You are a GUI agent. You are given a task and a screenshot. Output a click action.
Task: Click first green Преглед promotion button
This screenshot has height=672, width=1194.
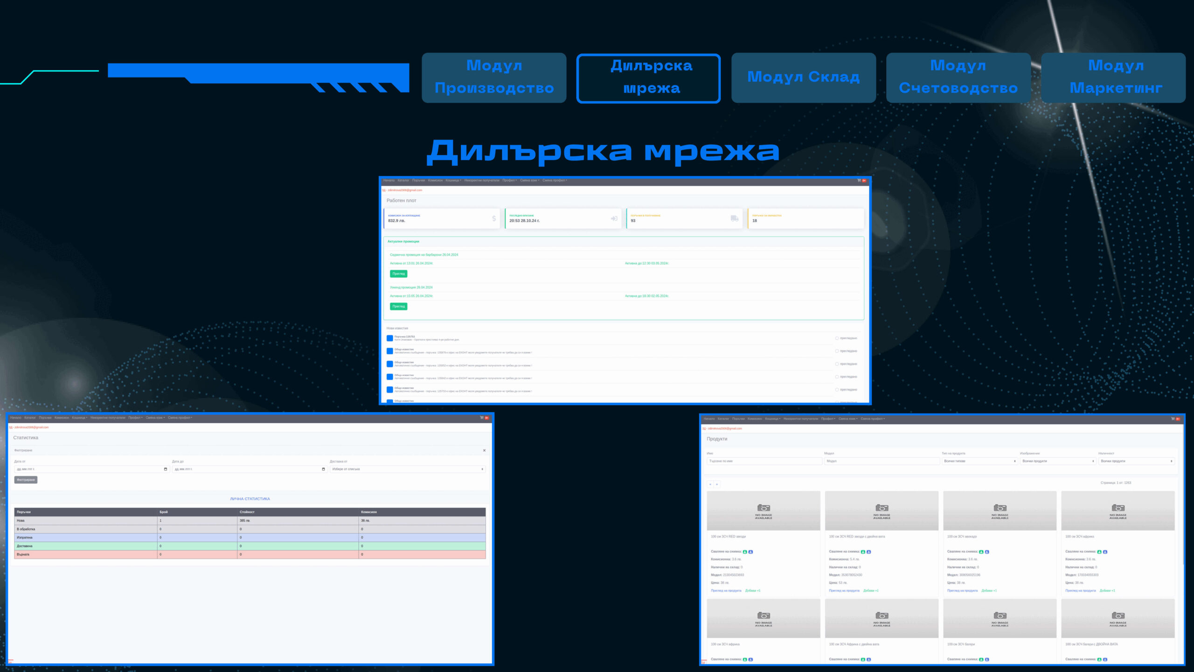pyautogui.click(x=398, y=274)
